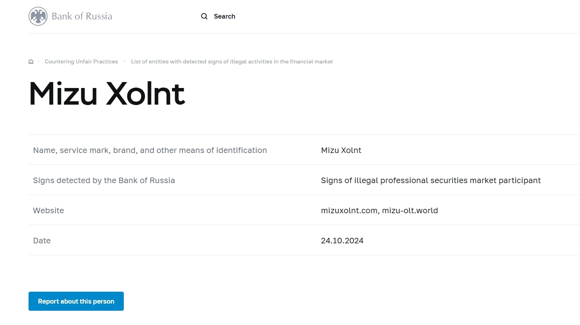Click the large Mizu Xolnt page heading
Viewport: 580px width, 325px height.
coord(107,94)
